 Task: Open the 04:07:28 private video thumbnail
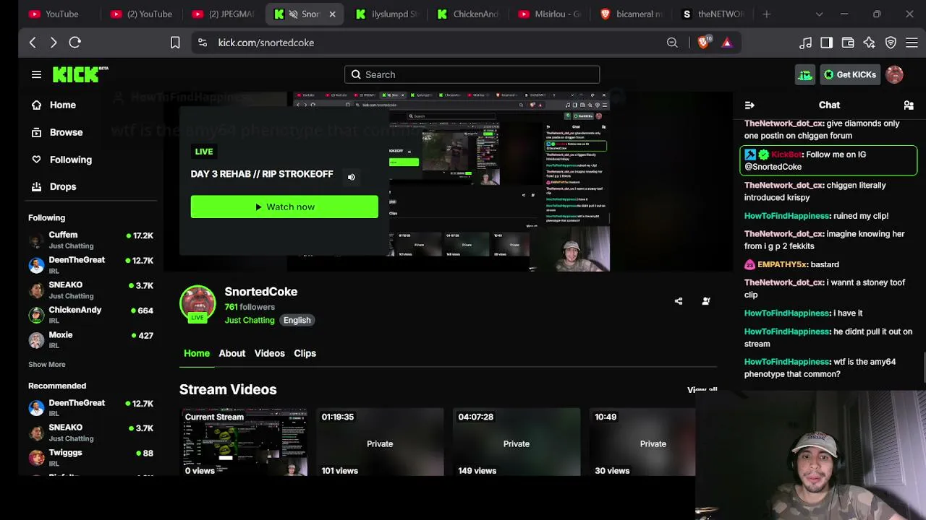(x=517, y=442)
